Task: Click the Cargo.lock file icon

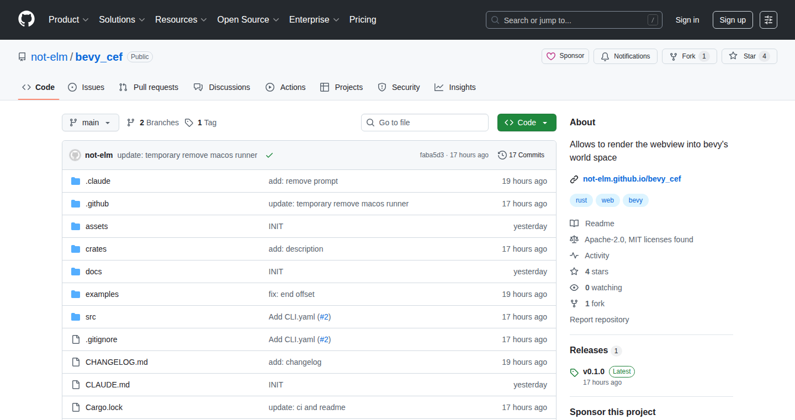Action: pyautogui.click(x=76, y=407)
